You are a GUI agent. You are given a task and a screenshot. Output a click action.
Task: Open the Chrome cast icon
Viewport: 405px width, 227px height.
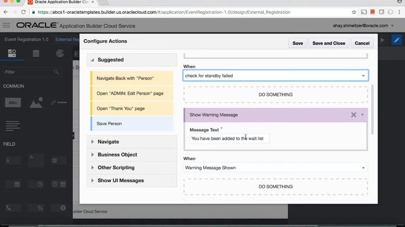coord(364,12)
